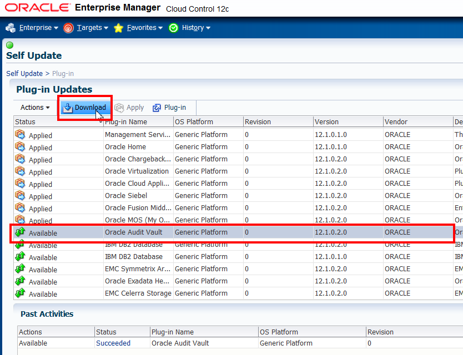Click the Self Update breadcrumb link
This screenshot has width=463, height=355.
click(24, 73)
